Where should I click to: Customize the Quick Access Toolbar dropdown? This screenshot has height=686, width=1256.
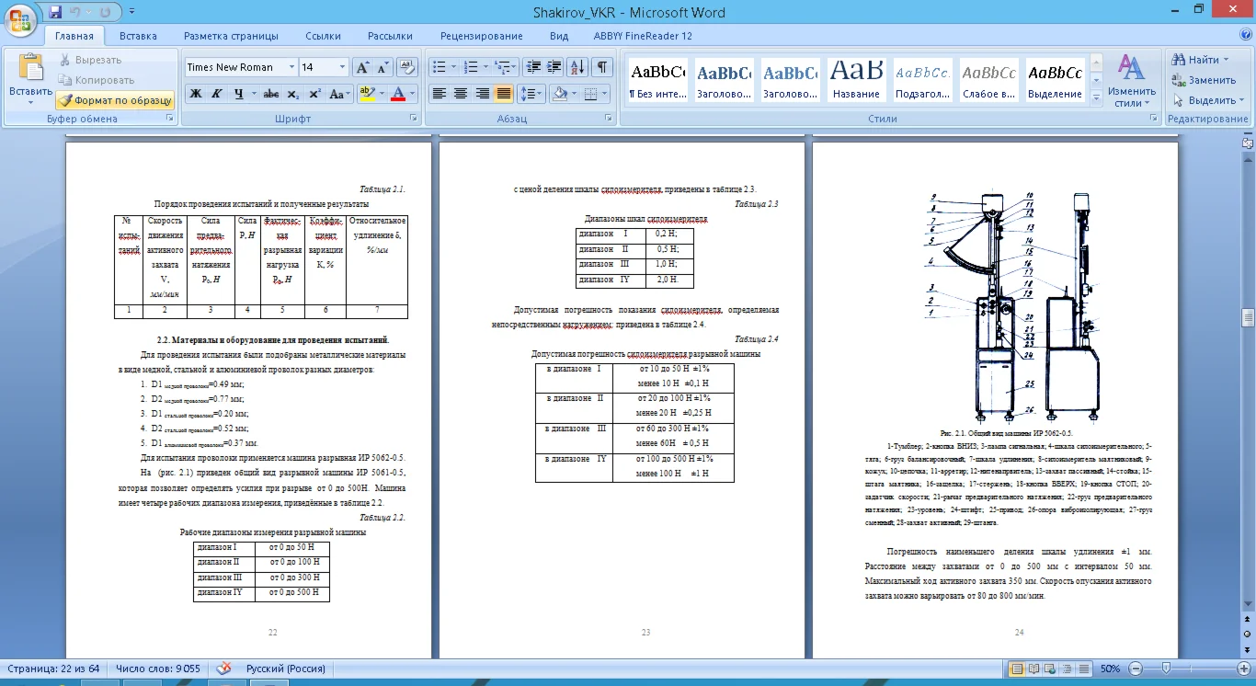(x=130, y=13)
